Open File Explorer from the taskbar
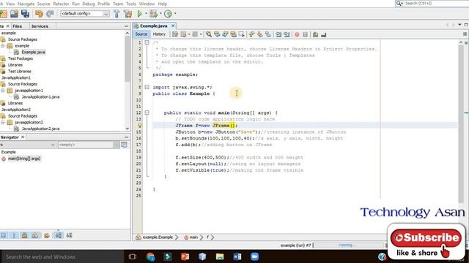 [x=220, y=256]
